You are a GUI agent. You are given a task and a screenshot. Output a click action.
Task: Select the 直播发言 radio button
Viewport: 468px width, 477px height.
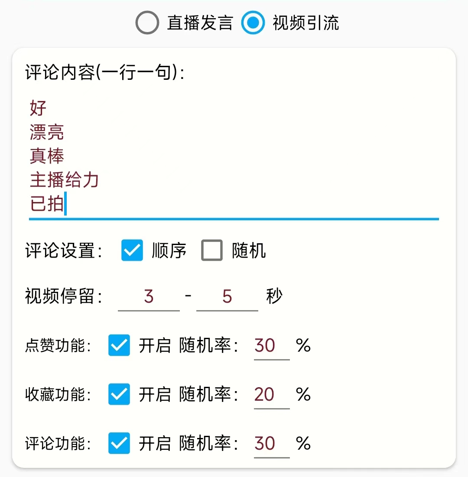pyautogui.click(x=148, y=23)
